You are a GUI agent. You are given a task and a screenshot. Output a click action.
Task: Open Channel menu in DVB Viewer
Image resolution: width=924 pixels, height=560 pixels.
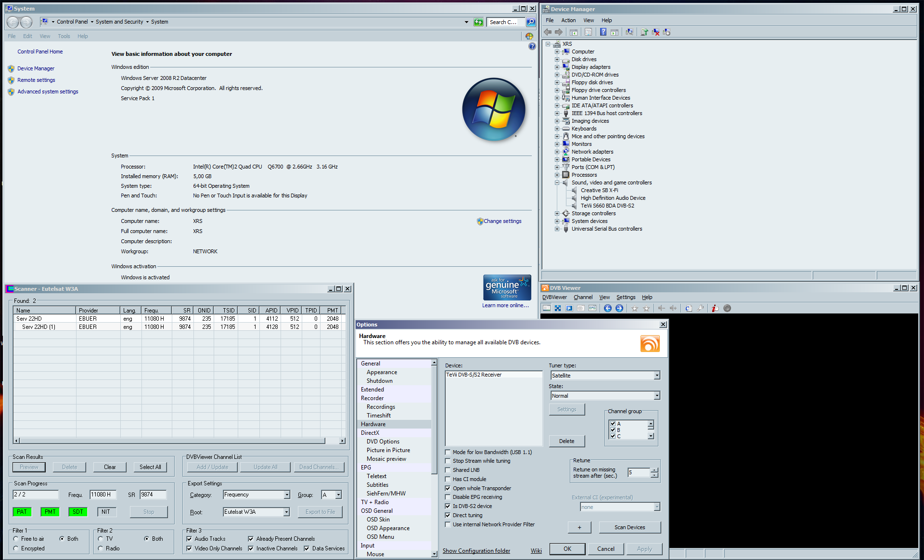[583, 298]
